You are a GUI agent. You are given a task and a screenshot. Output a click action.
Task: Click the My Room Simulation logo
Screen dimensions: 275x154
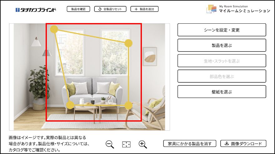click(x=238, y=9)
